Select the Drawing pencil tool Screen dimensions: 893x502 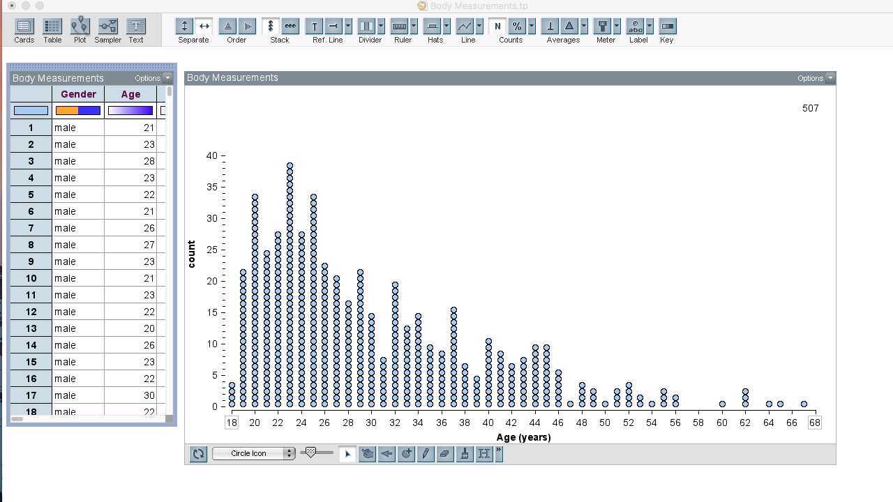point(426,453)
